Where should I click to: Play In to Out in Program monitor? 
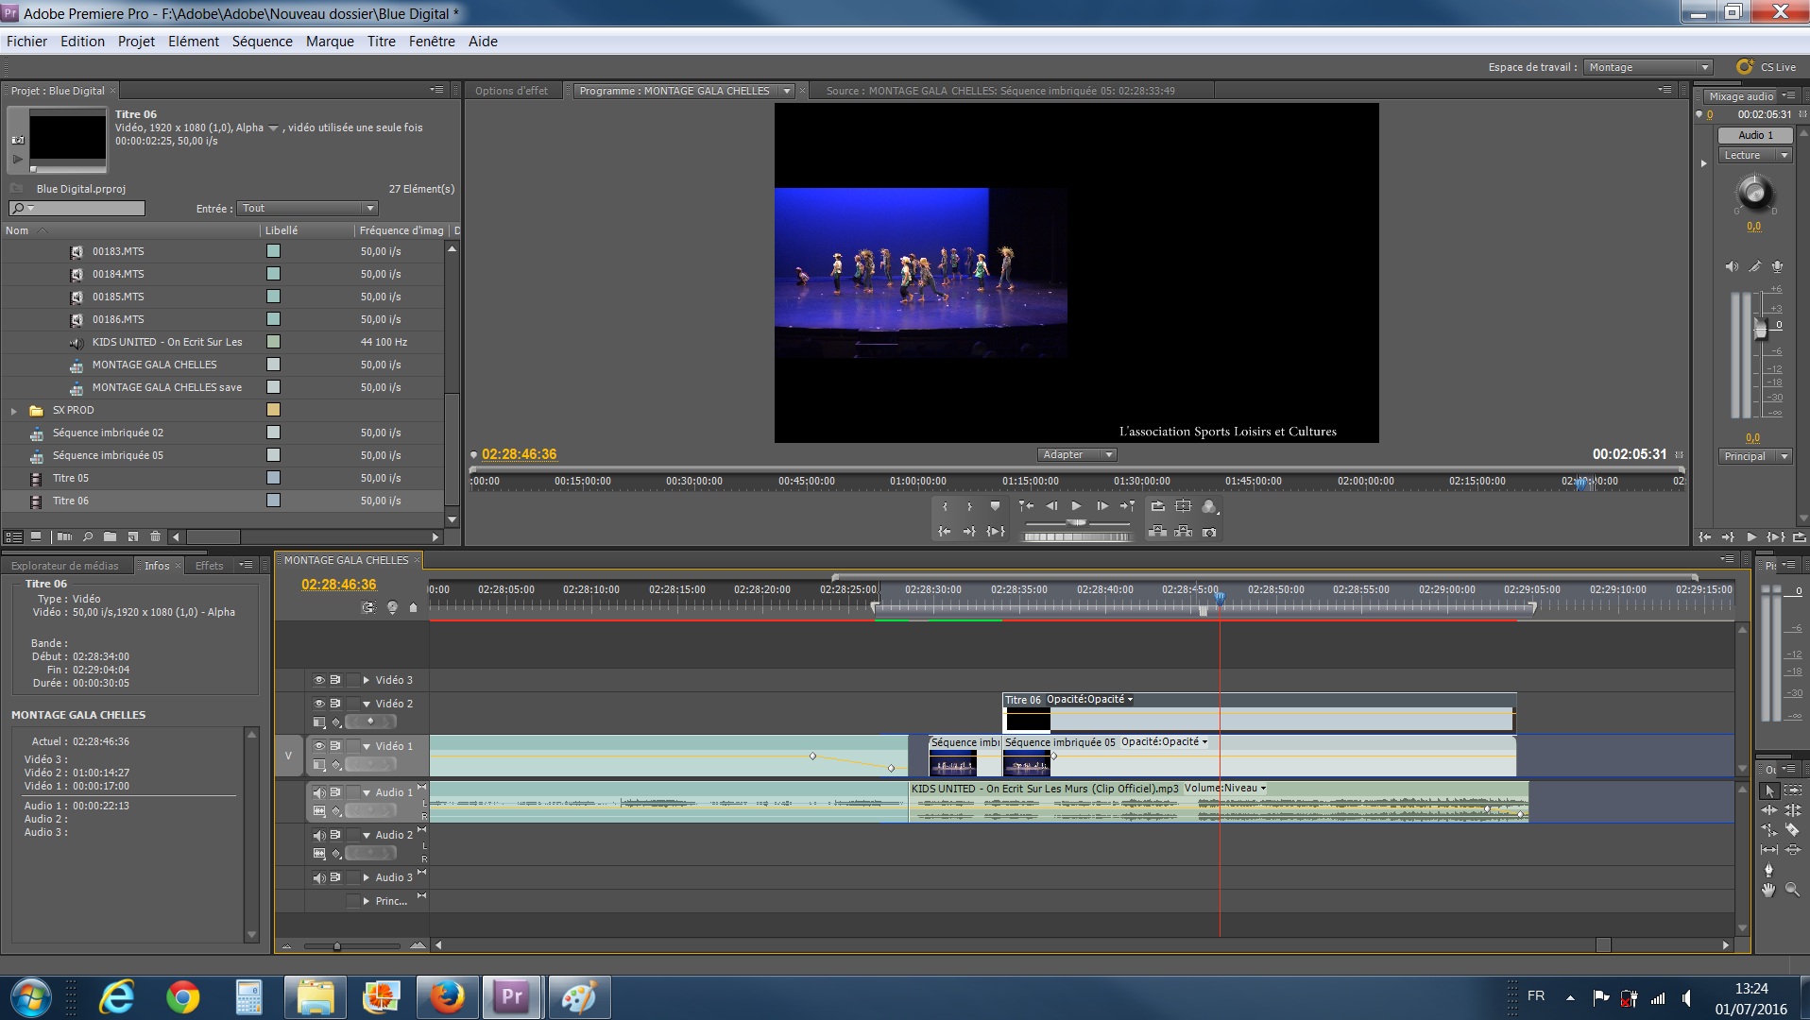(996, 532)
